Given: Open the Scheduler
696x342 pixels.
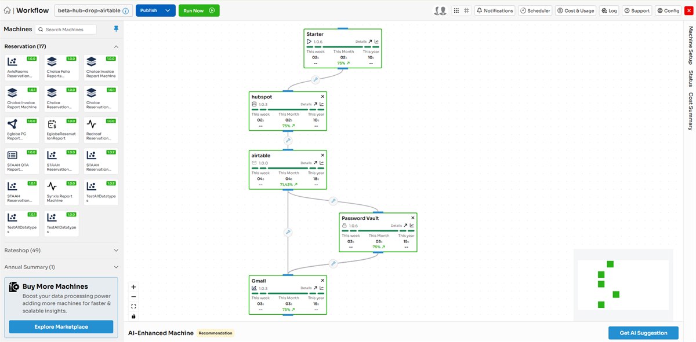Looking at the screenshot, I should 535,10.
